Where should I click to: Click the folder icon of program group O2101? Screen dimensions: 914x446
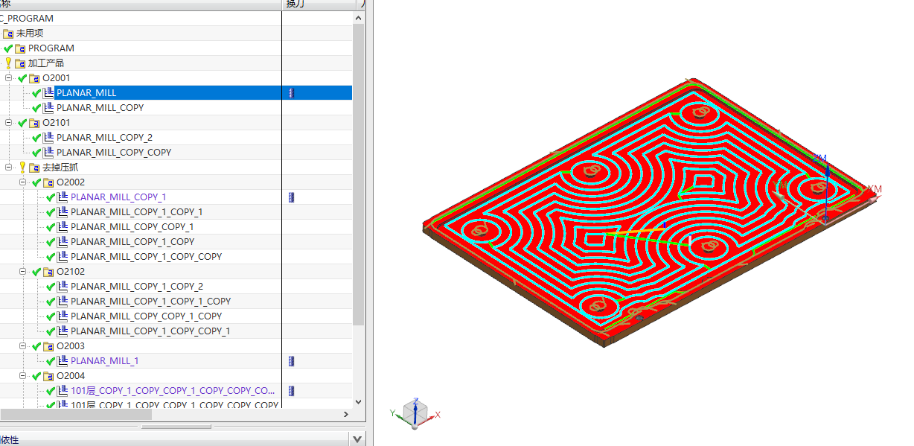(x=34, y=123)
